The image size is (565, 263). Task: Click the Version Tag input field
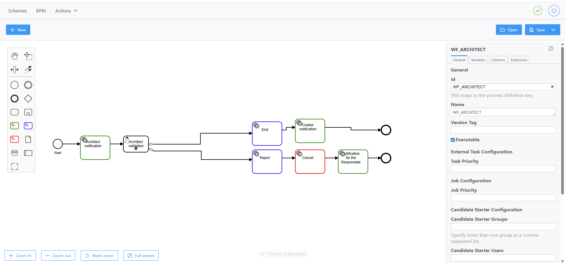[x=503, y=130]
